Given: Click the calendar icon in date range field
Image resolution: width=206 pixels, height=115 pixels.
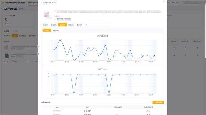Looking at the screenshot, I should [x=86, y=25].
